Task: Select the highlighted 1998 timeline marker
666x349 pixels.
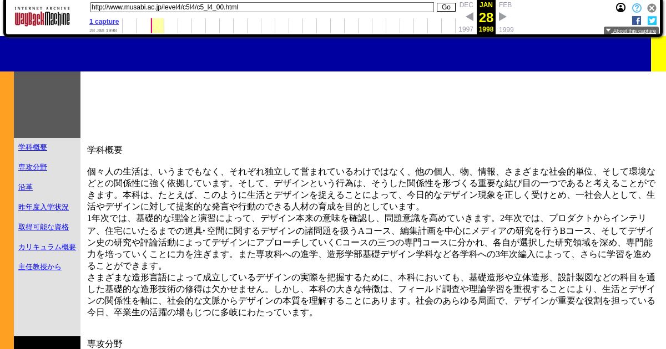Action: [x=157, y=26]
